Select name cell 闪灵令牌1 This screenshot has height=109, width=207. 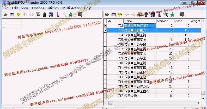[x=140, y=96]
